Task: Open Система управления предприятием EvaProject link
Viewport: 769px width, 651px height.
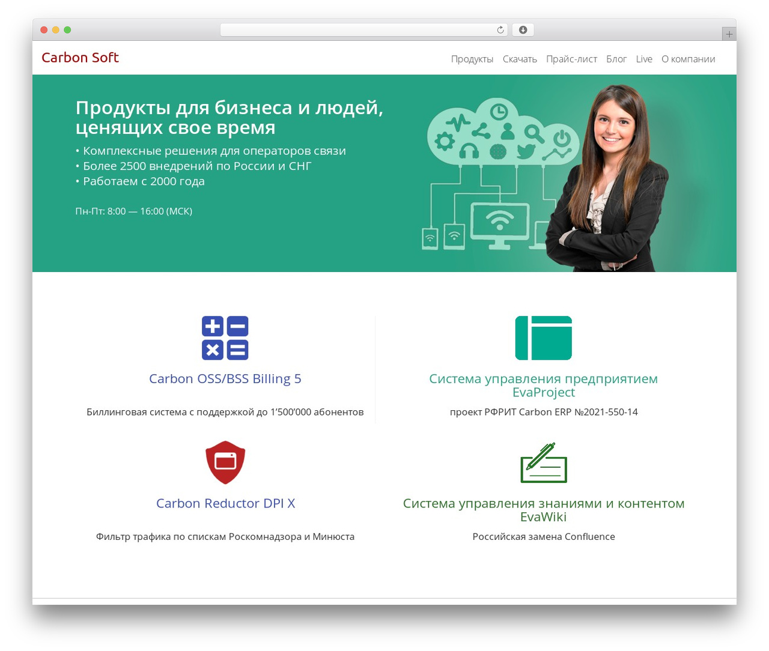Action: point(544,386)
